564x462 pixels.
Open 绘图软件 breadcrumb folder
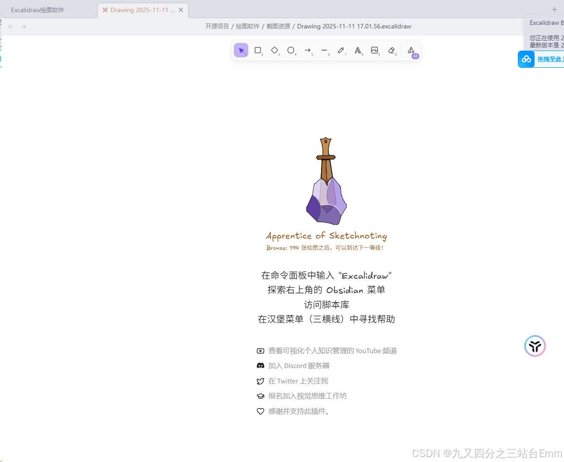(x=247, y=26)
